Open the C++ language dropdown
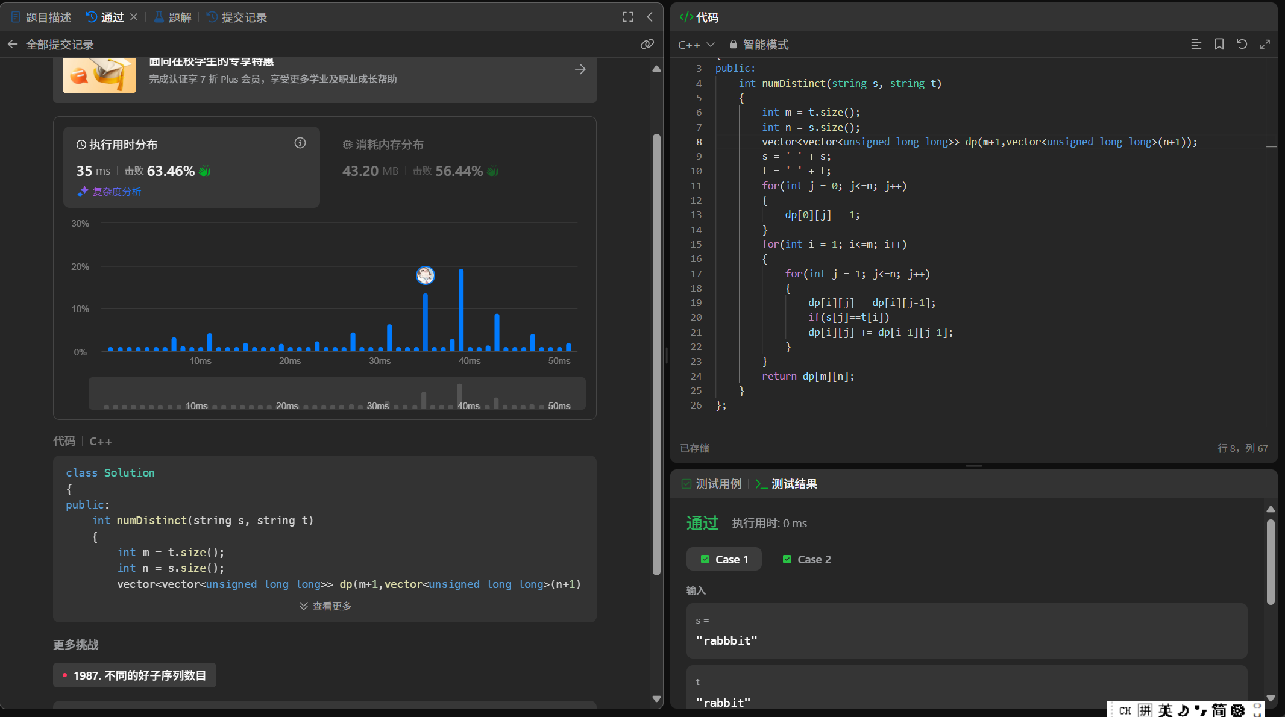This screenshot has width=1285, height=717. [x=696, y=45]
